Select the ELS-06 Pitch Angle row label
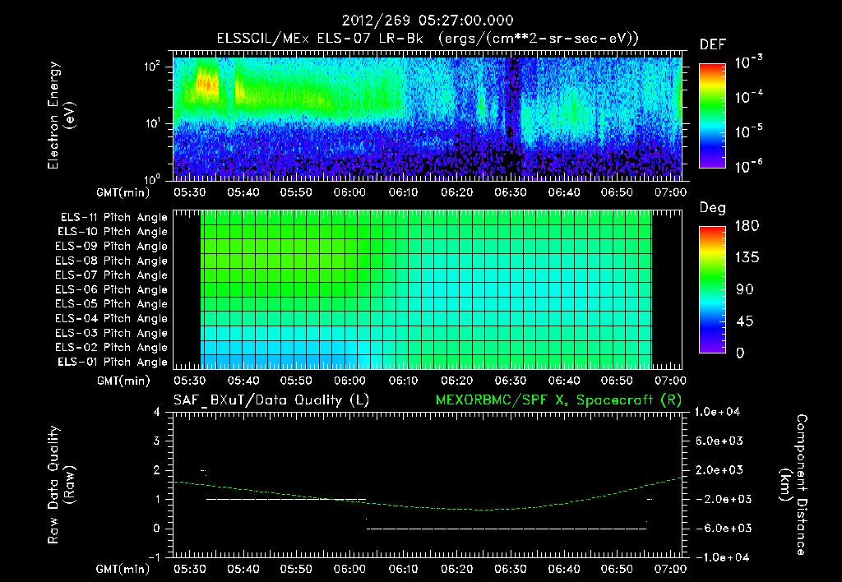The height and width of the screenshot is (582, 842). [112, 289]
